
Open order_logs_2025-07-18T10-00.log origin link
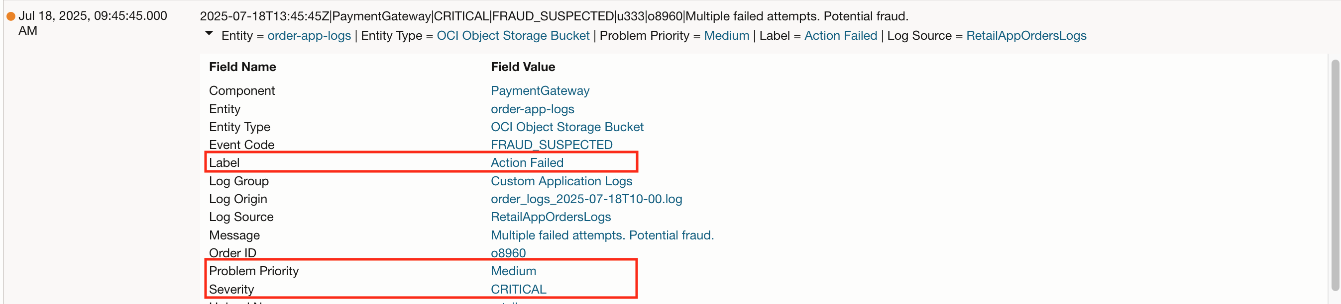click(586, 199)
